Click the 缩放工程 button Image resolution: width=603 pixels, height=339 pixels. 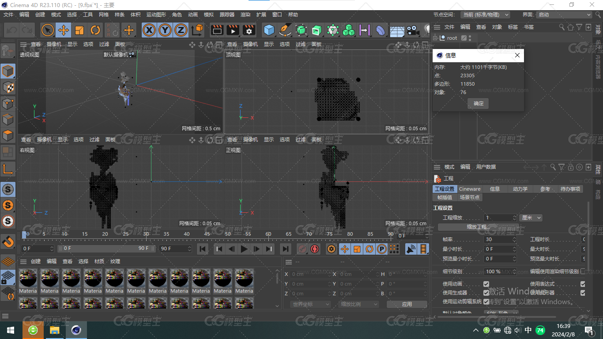[x=479, y=227]
